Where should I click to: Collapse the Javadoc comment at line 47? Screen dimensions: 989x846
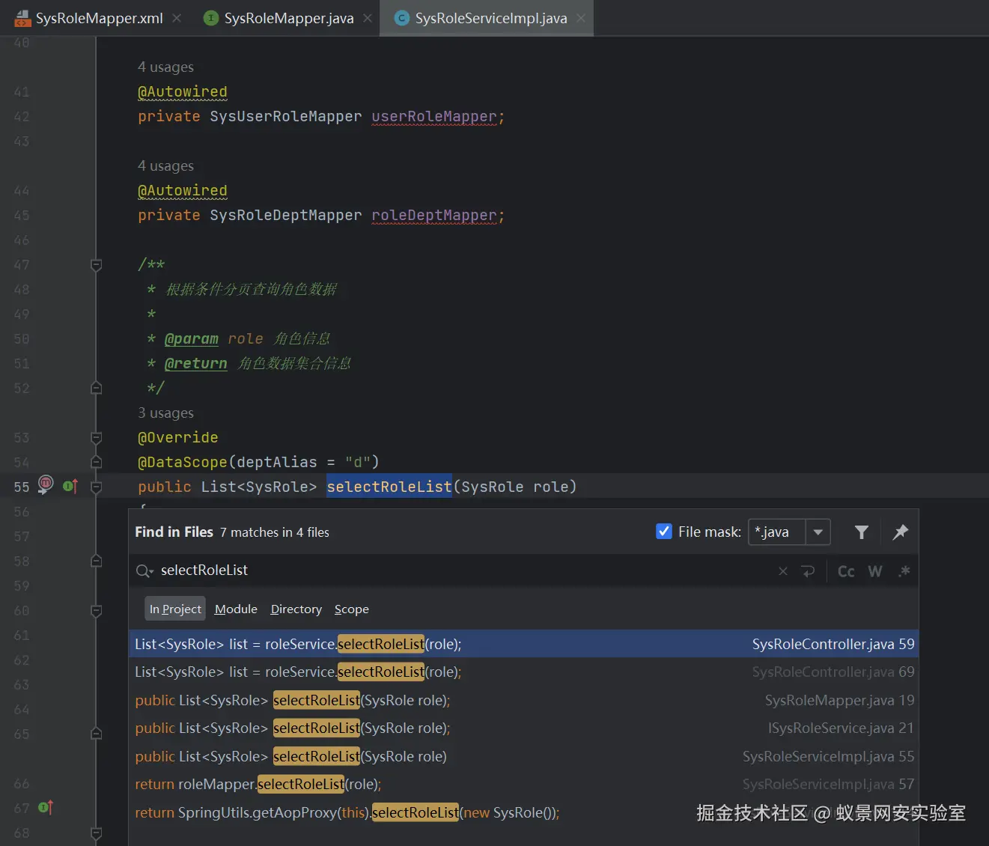click(97, 265)
